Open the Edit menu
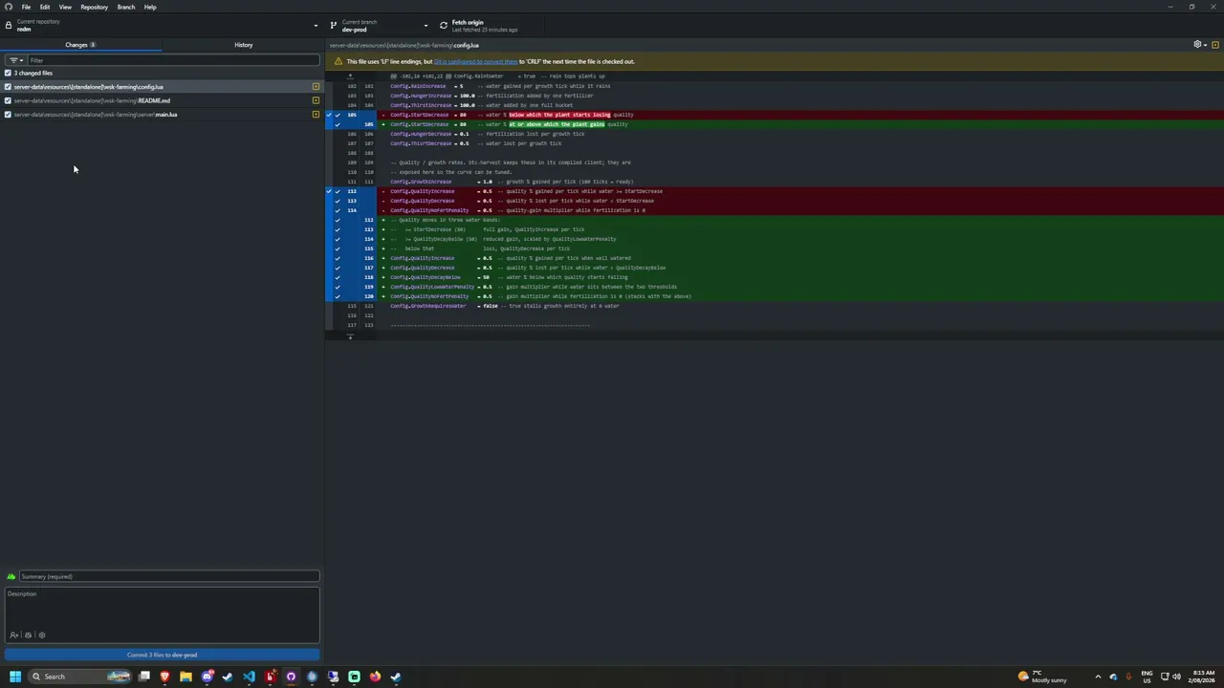Image resolution: width=1224 pixels, height=688 pixels. [45, 7]
